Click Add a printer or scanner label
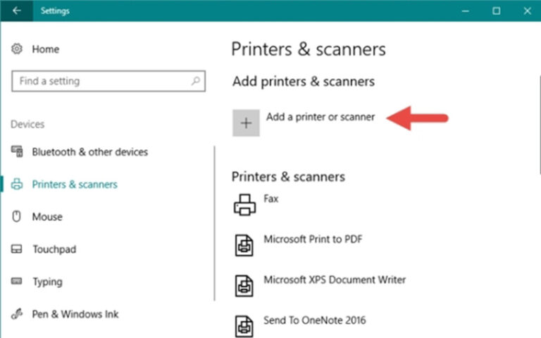The image size is (541, 338). [321, 118]
